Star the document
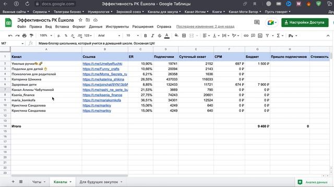 pos(80,20)
